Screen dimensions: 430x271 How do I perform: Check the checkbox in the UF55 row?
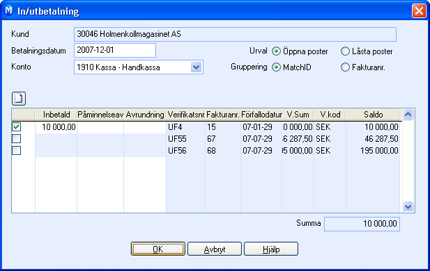(x=17, y=139)
